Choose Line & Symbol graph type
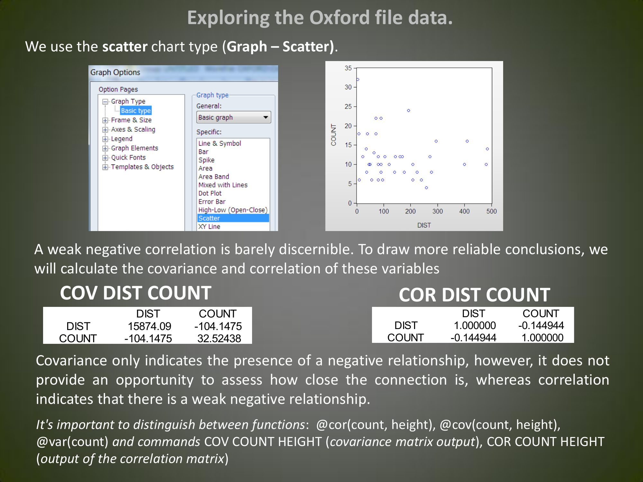Screen dimensions: 643x482 (220, 143)
